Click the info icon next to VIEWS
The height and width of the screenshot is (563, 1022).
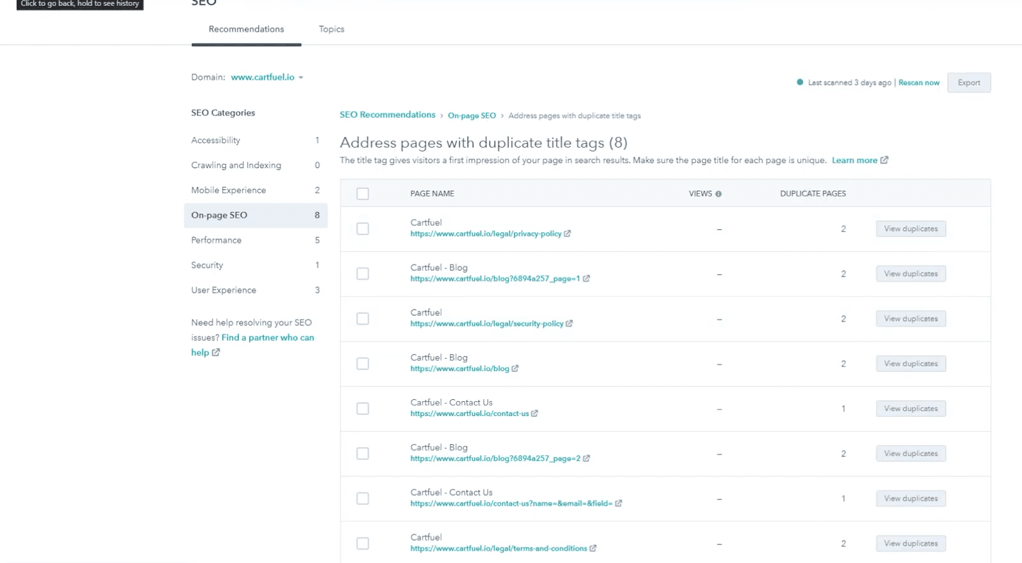point(718,194)
